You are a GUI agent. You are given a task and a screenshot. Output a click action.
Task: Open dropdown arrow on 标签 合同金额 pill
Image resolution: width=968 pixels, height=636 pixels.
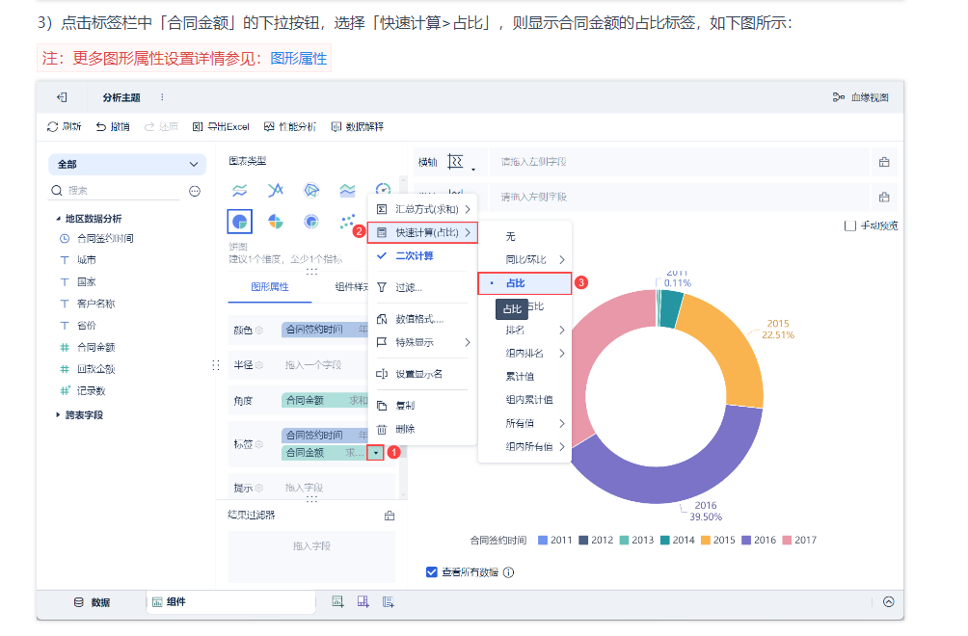tap(375, 453)
